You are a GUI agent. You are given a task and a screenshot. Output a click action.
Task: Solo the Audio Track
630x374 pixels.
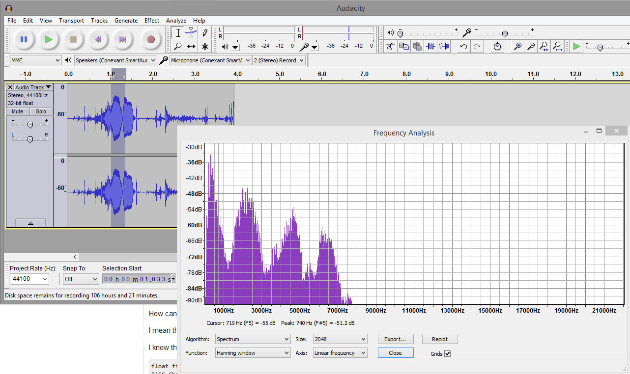[x=41, y=111]
